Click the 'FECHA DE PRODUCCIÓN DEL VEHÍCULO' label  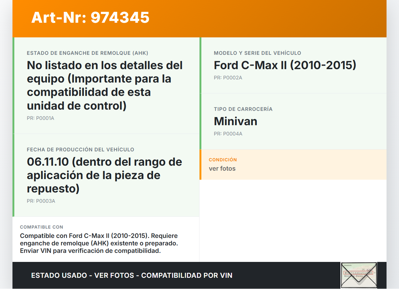(x=80, y=150)
